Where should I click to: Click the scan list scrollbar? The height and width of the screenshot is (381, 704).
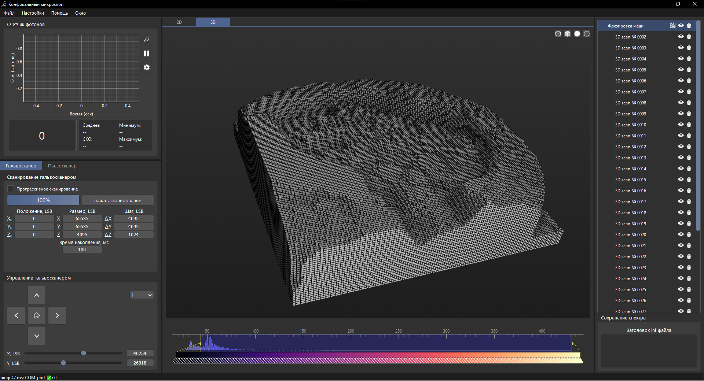click(x=698, y=126)
